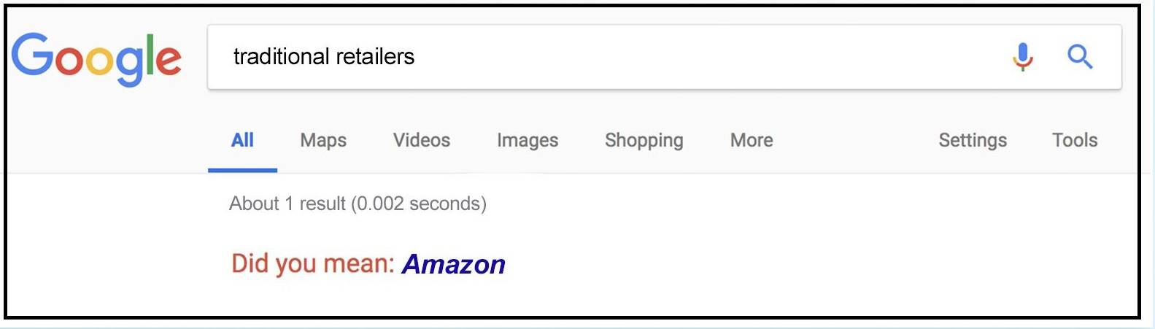
Task: Click the "(0.002 seconds)" timing text
Action: (419, 204)
